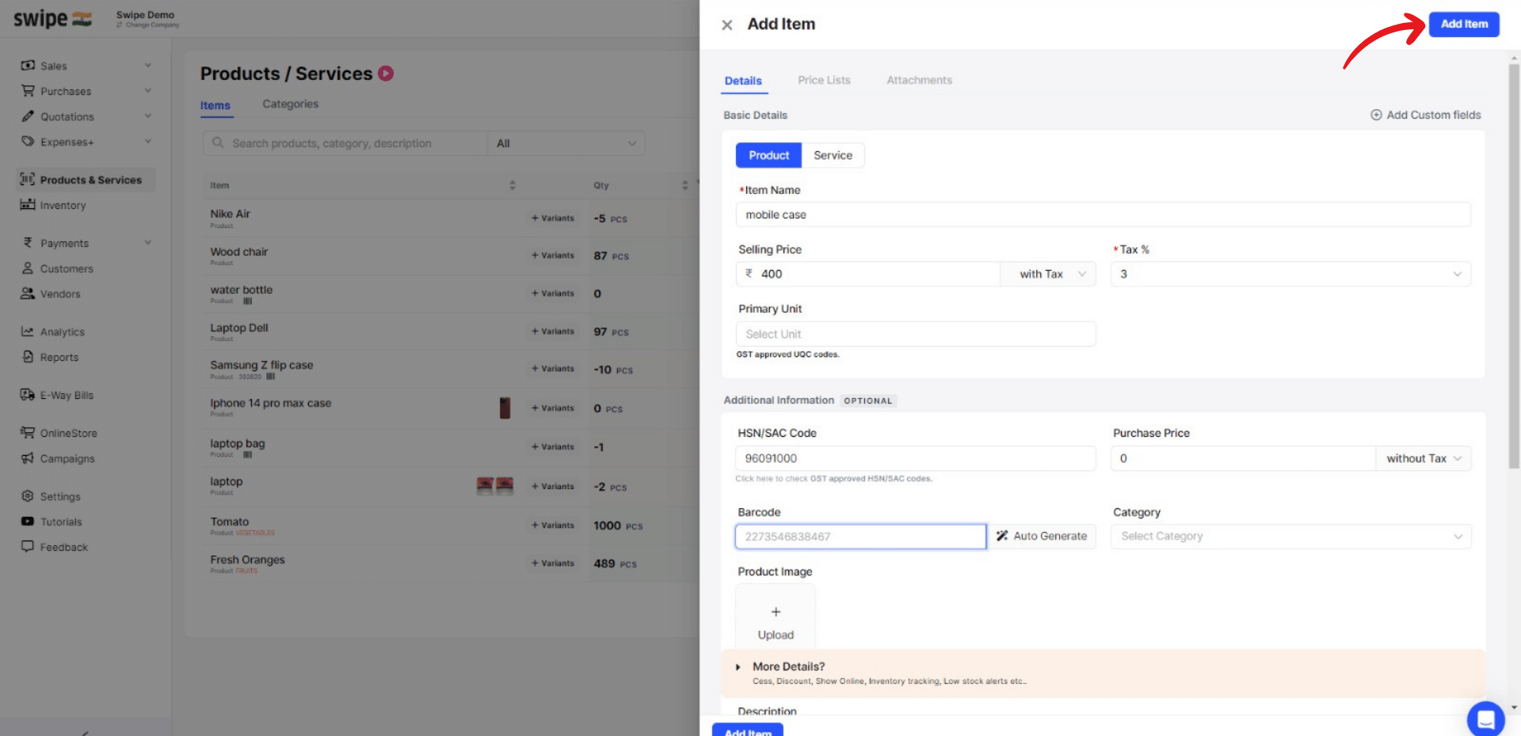Open Sales icon in sidebar

[28, 66]
